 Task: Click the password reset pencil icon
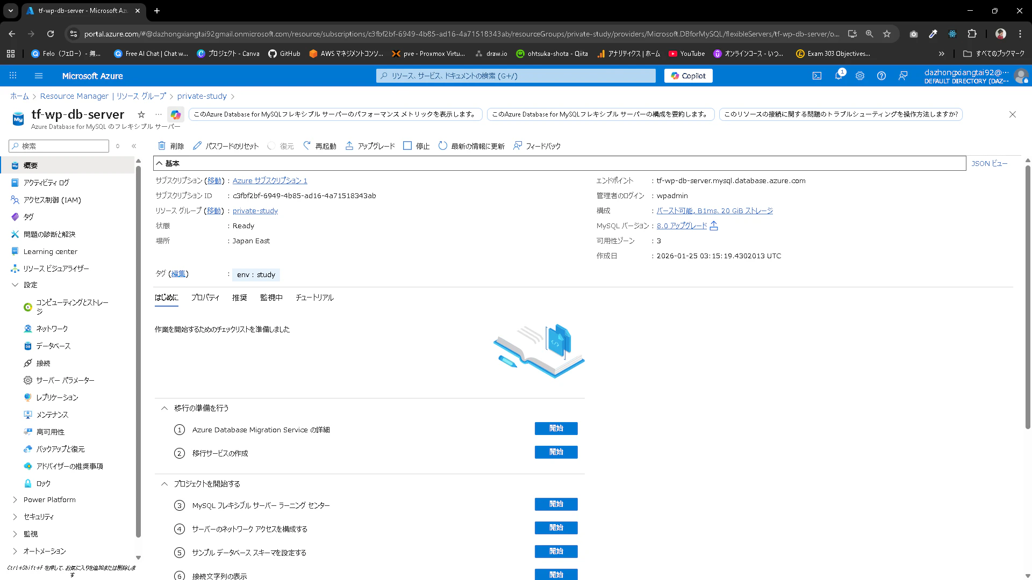(x=197, y=146)
